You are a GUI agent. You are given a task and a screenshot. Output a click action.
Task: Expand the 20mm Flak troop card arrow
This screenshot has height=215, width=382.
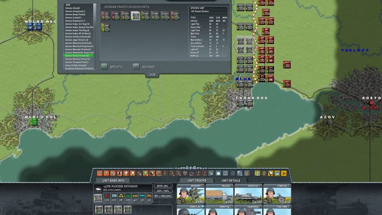(203, 207)
